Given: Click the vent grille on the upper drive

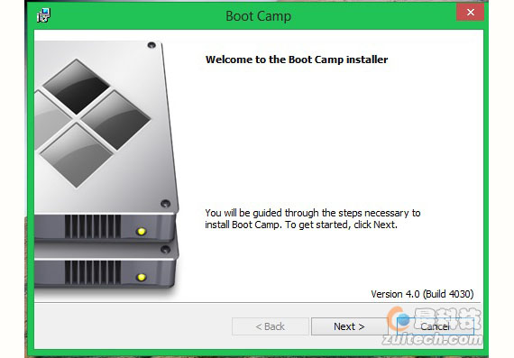Looking at the screenshot, I should click(93, 226).
